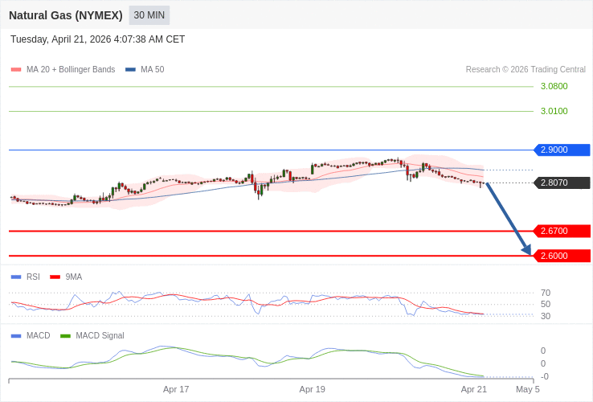Click the 3.0800 green level label
This screenshot has height=402, width=593.
554,86
